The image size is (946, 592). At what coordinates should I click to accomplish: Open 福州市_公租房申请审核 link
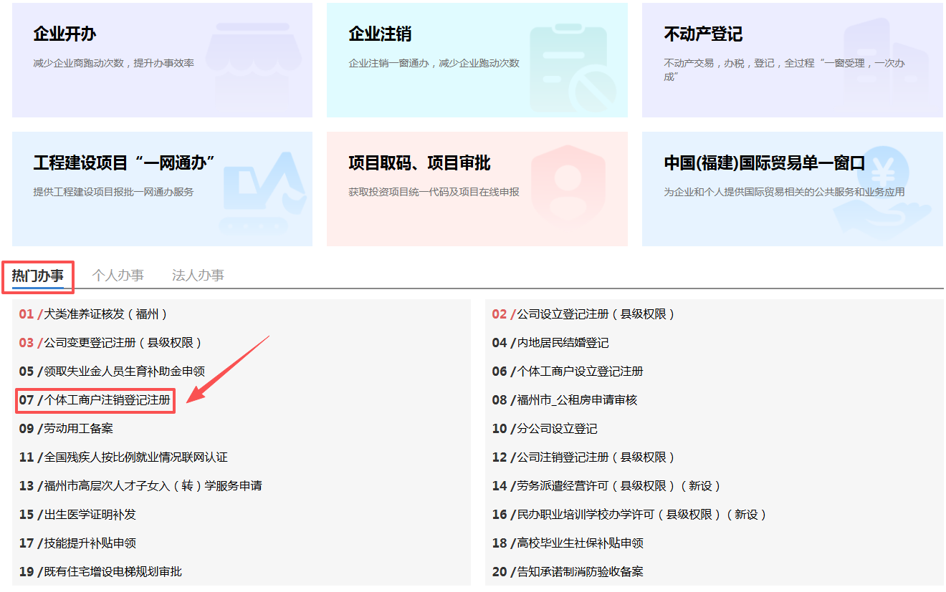point(577,400)
